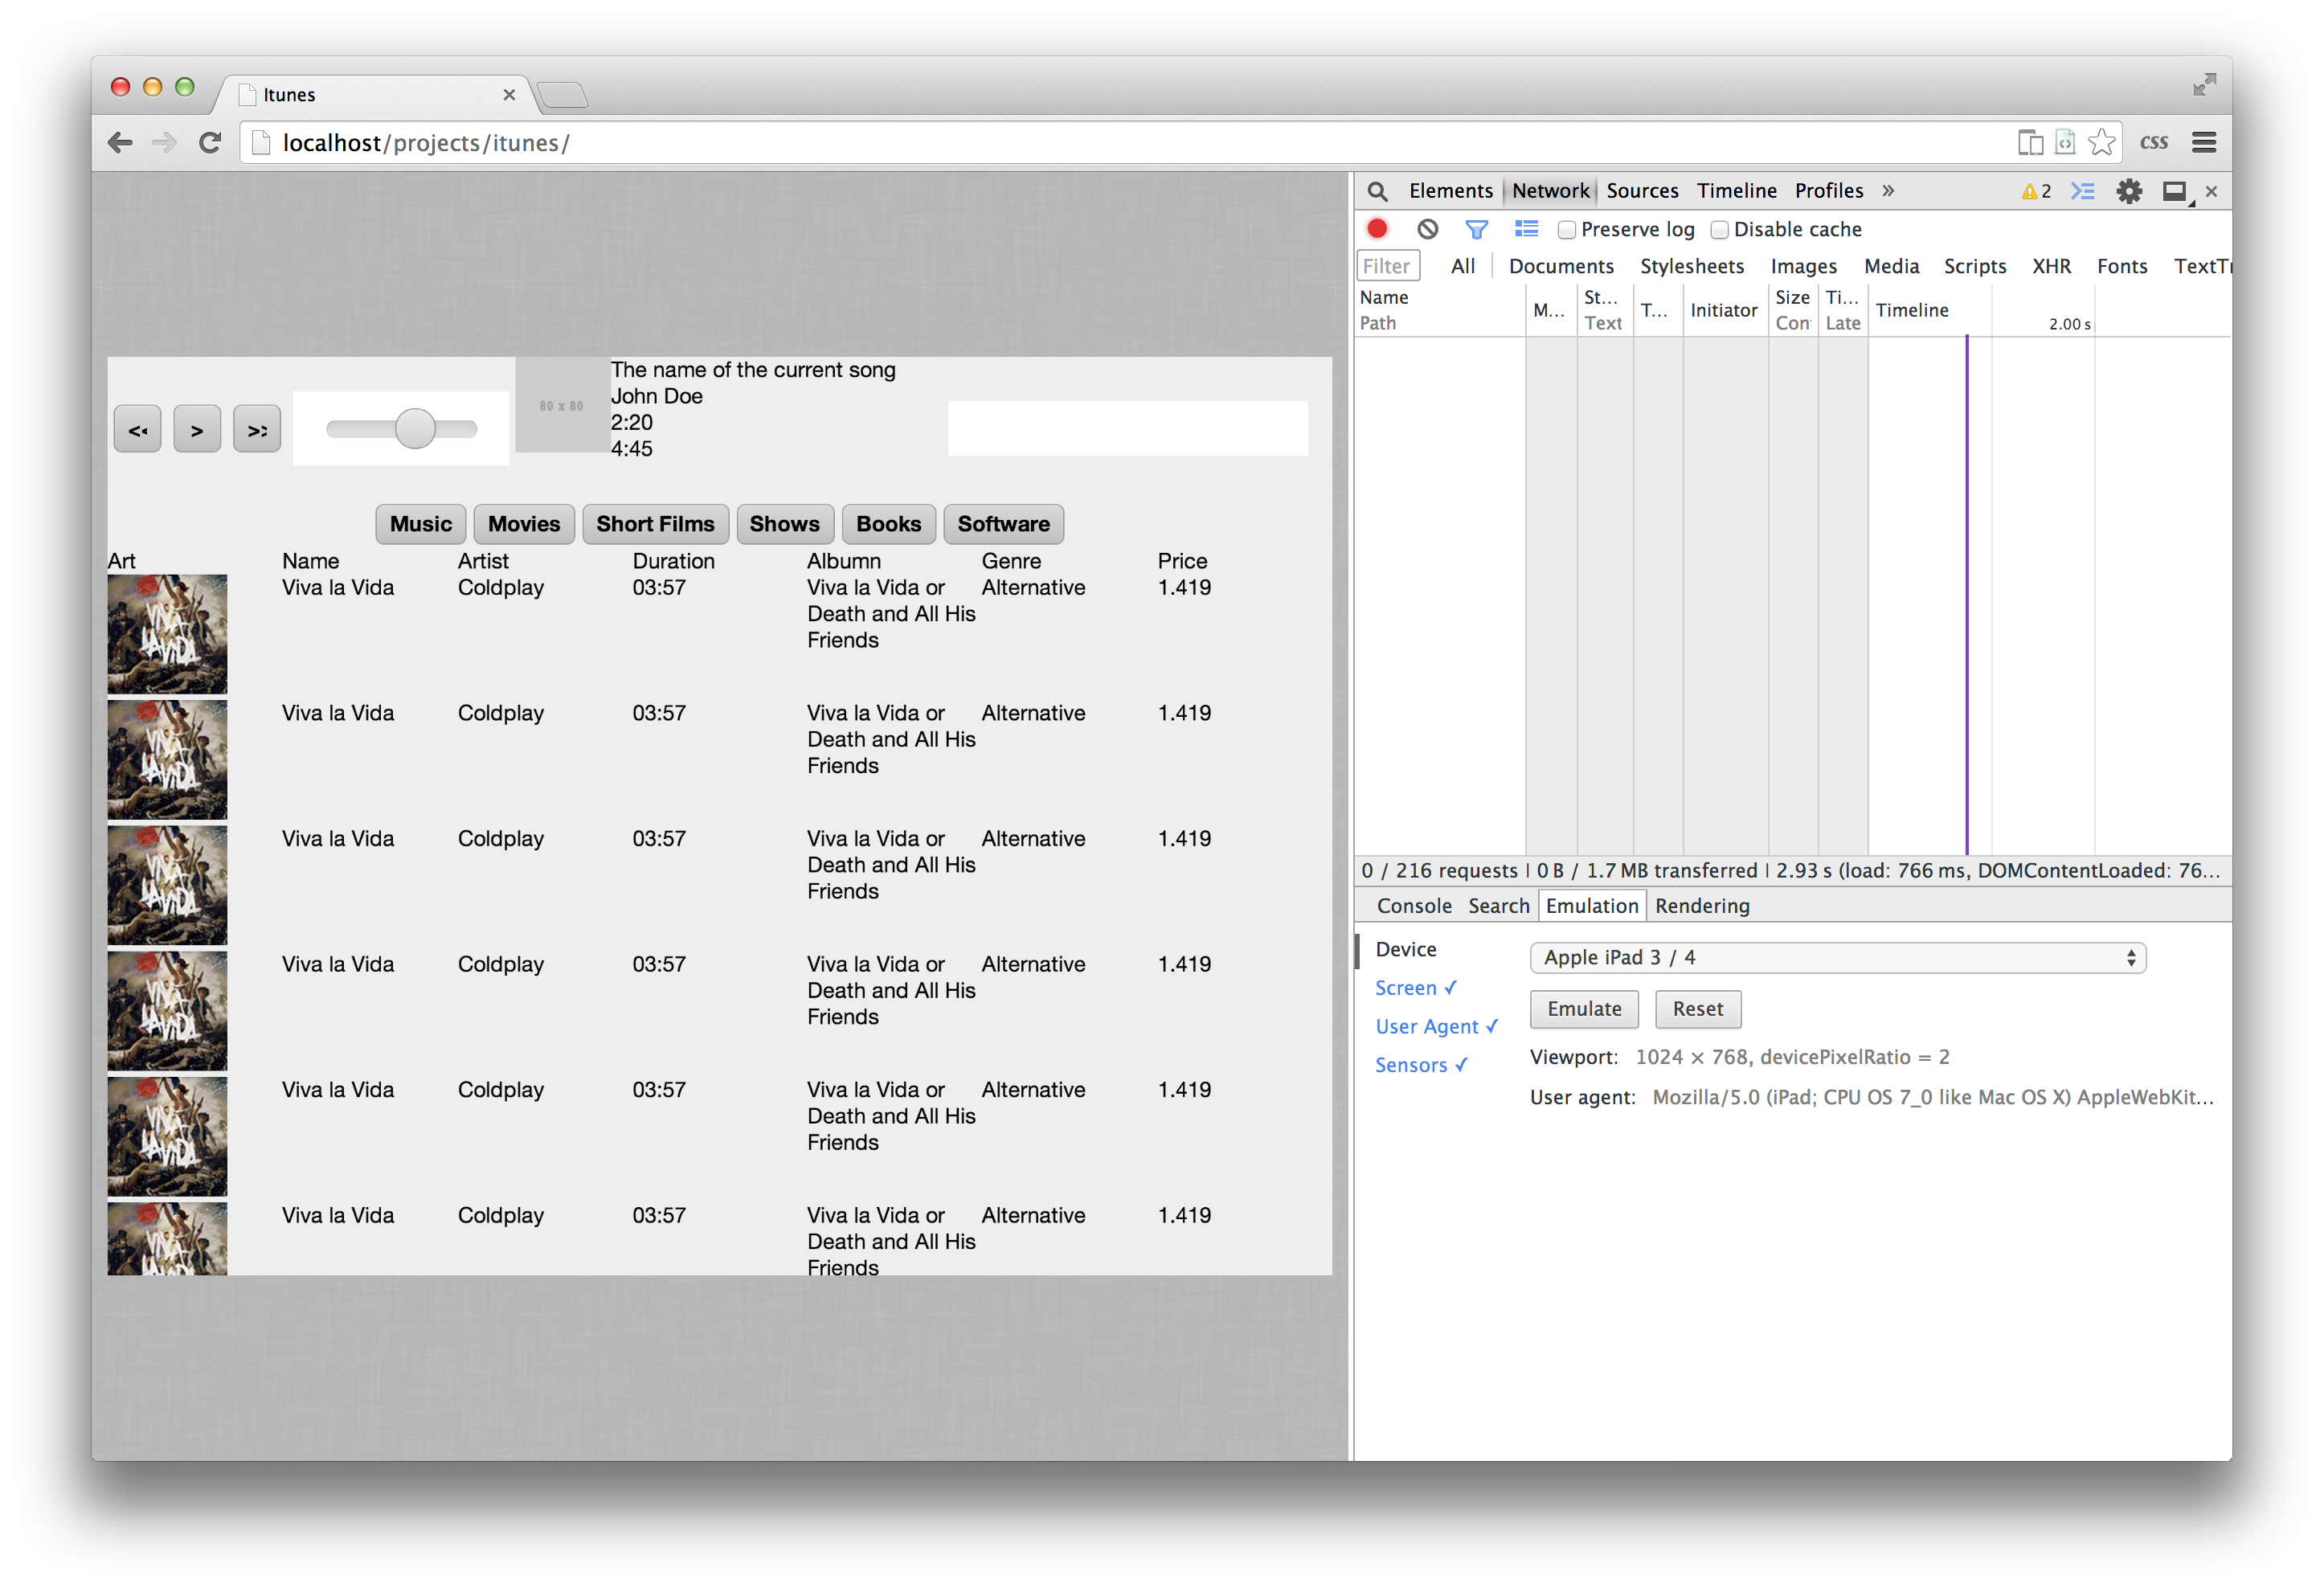Screen dimensions: 2324x1588
Task: Bookmark this page with the star
Action: point(2101,142)
